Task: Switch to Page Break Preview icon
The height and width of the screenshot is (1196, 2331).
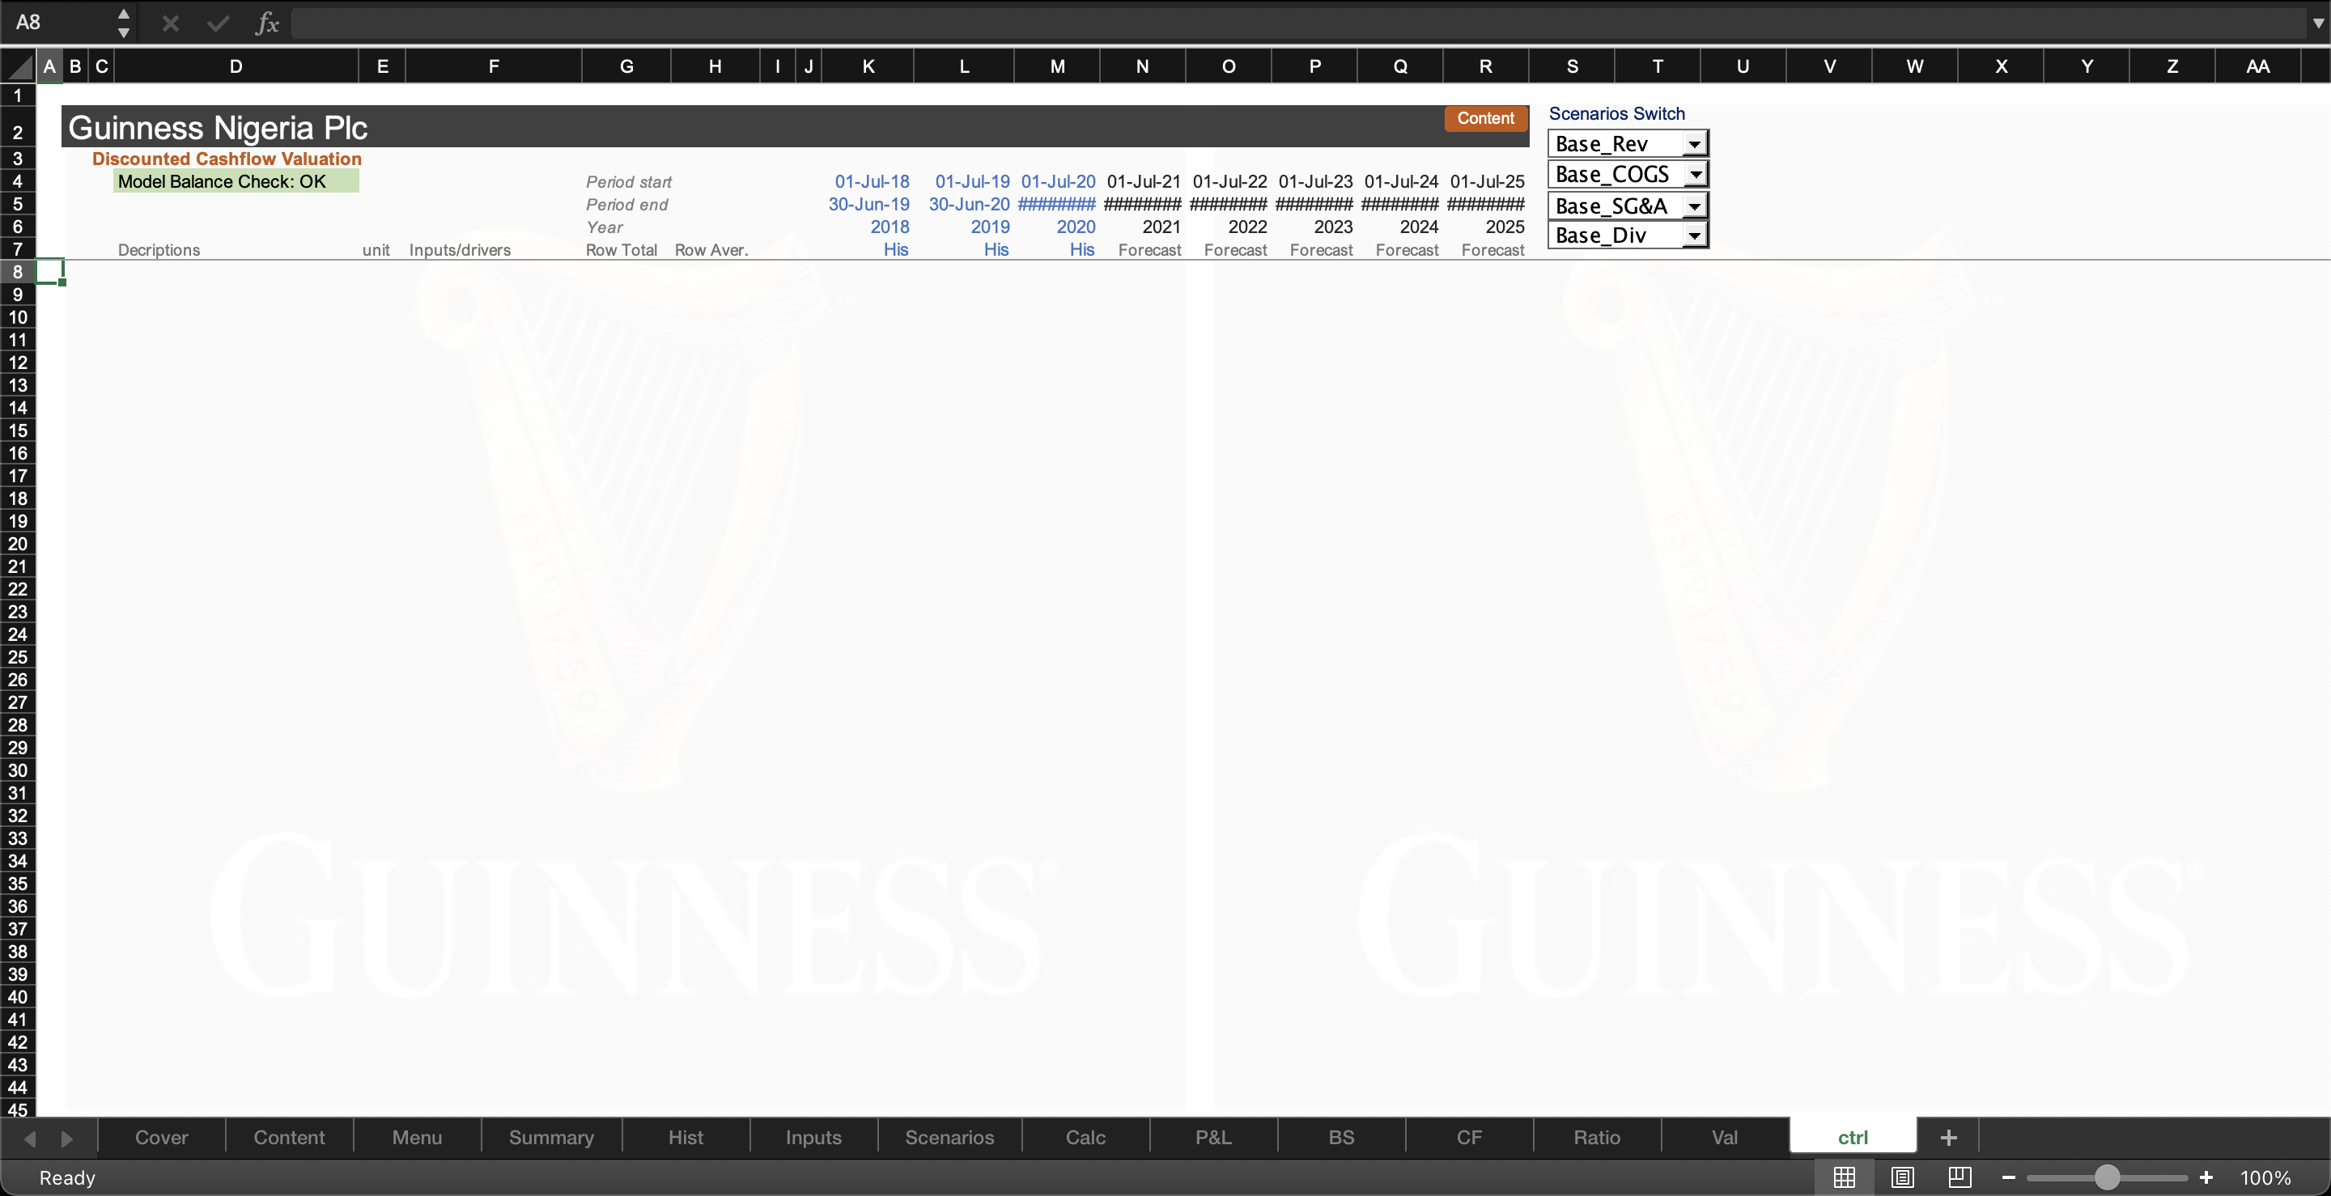Action: point(1960,1177)
